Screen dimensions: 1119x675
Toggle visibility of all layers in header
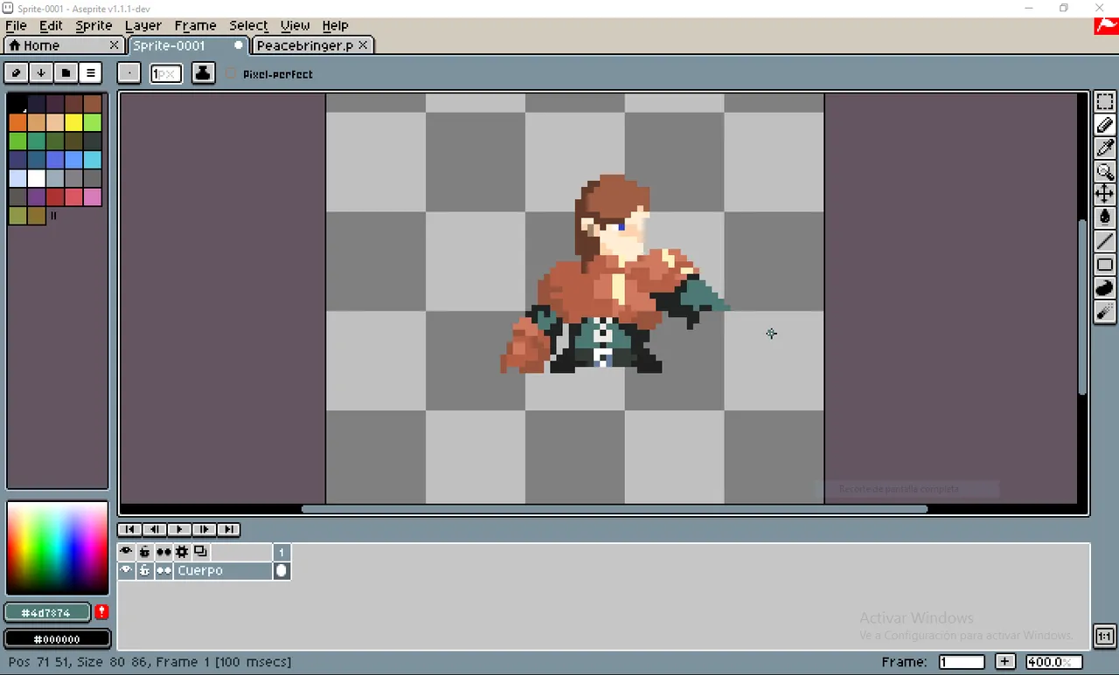[x=127, y=552]
